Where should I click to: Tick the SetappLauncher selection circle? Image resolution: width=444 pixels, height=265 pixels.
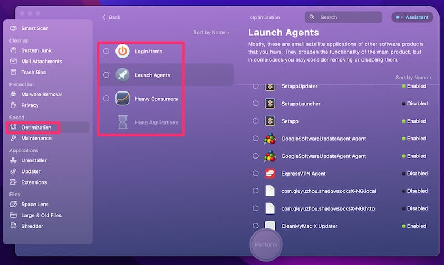[255, 104]
